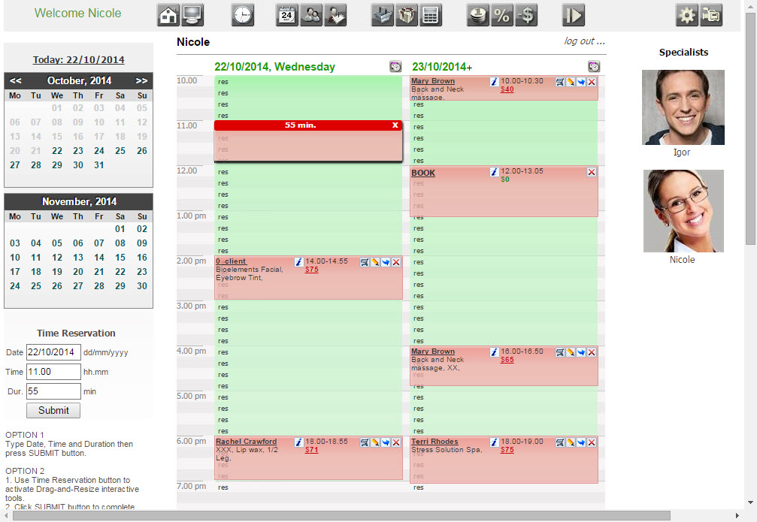
Task: Close the red 55 min. reservation box
Action: [x=395, y=125]
